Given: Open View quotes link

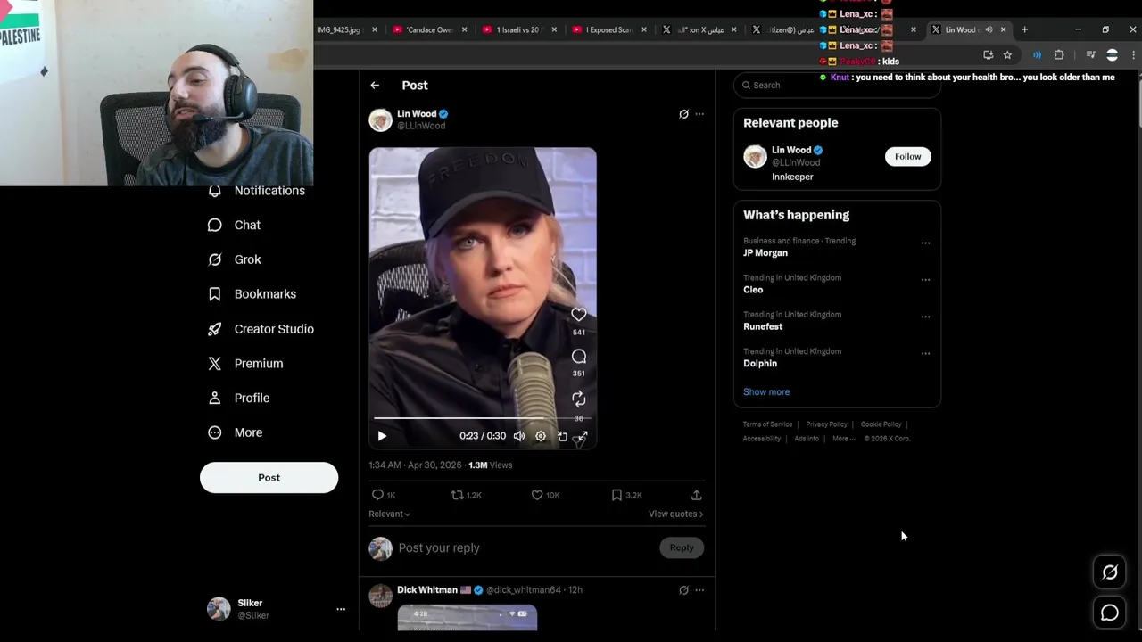Looking at the screenshot, I should [676, 514].
